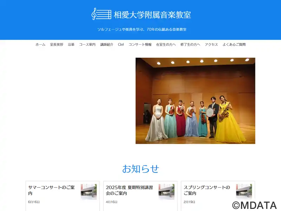
Task: Click the concert stage group photo
Action: click(x=195, y=101)
